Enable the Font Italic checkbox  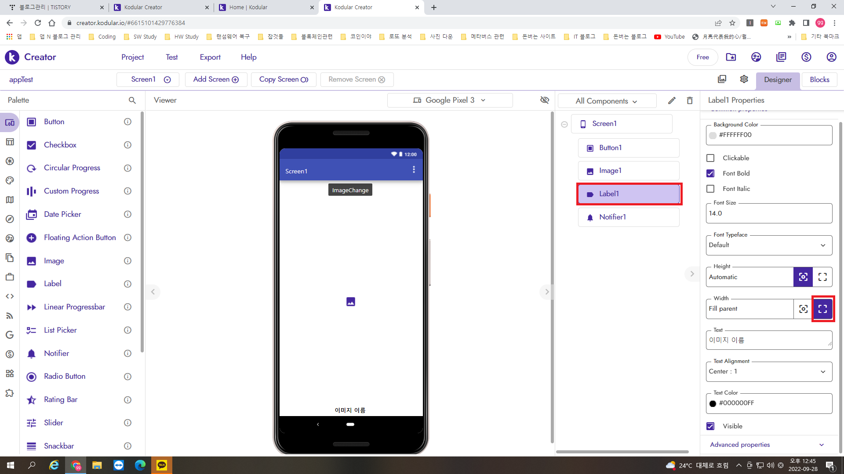pyautogui.click(x=710, y=189)
